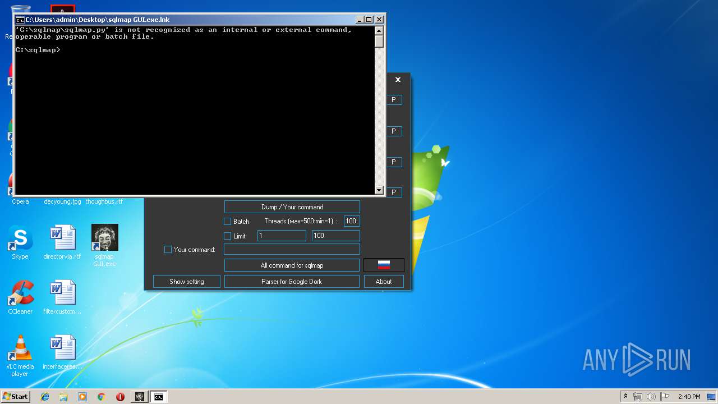The height and width of the screenshot is (404, 718).
Task: Focus the Your command text field
Action: [292, 249]
